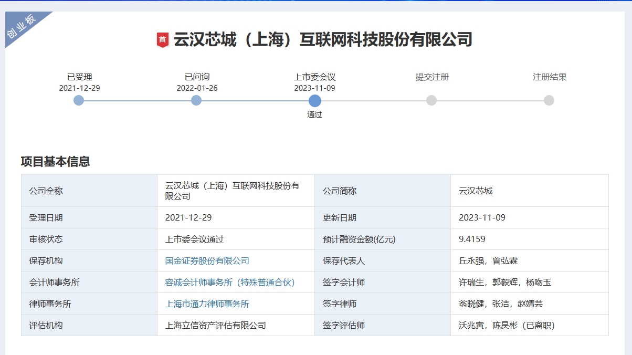Click the 上海立信资产评估有限公司 cell
632x355 pixels.
point(215,325)
